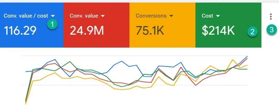Click the "Conversions" label in yellow card

(151, 16)
